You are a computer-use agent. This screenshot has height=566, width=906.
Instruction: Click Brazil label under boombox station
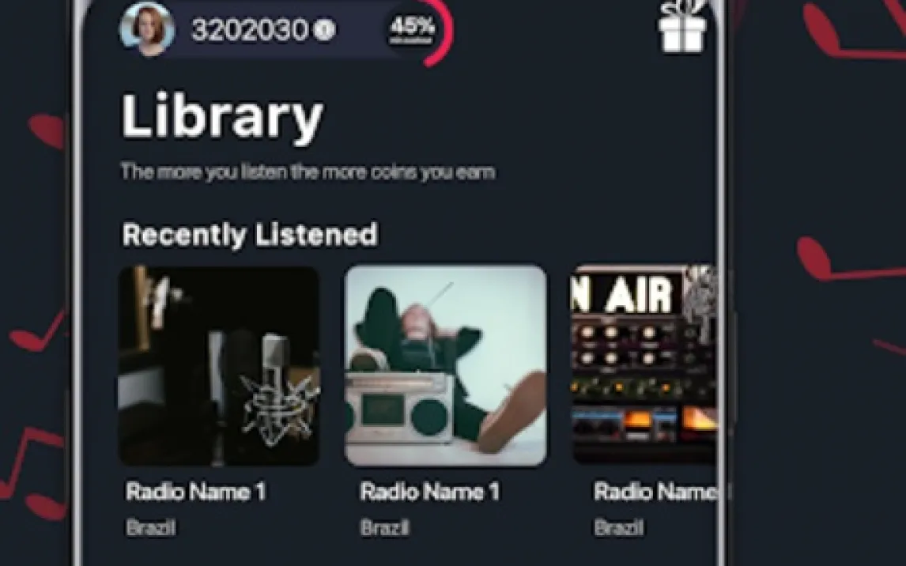(385, 527)
